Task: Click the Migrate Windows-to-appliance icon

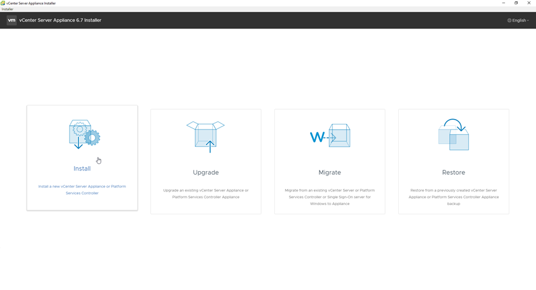Action: click(330, 136)
